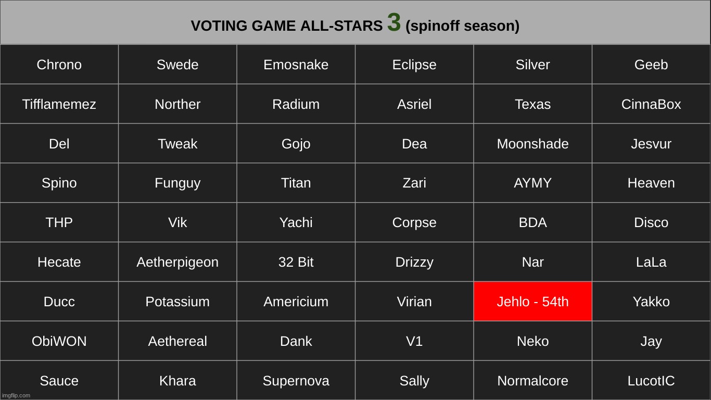Select the 32 Bit cell
Image resolution: width=711 pixels, height=400 pixels.
(x=296, y=262)
